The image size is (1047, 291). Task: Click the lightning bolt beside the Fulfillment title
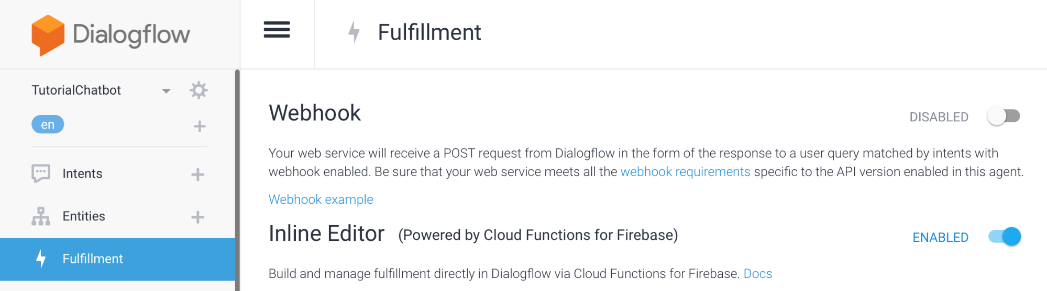[x=354, y=32]
